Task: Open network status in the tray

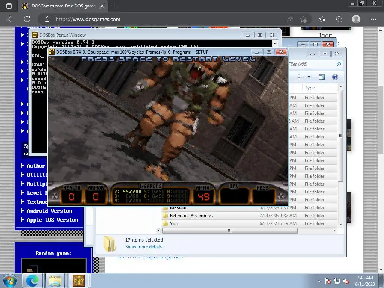Action: click(x=337, y=281)
